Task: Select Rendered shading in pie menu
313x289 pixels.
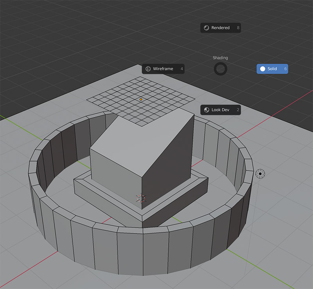Action: click(x=220, y=28)
